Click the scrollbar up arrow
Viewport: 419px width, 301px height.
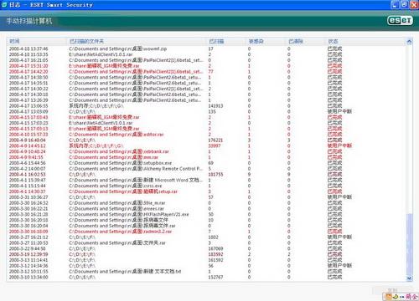409,42
